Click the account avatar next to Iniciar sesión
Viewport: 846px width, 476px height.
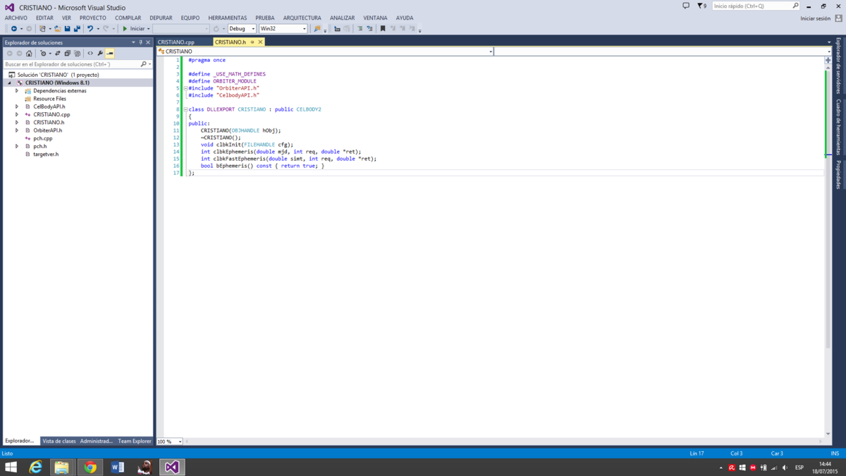coord(838,18)
